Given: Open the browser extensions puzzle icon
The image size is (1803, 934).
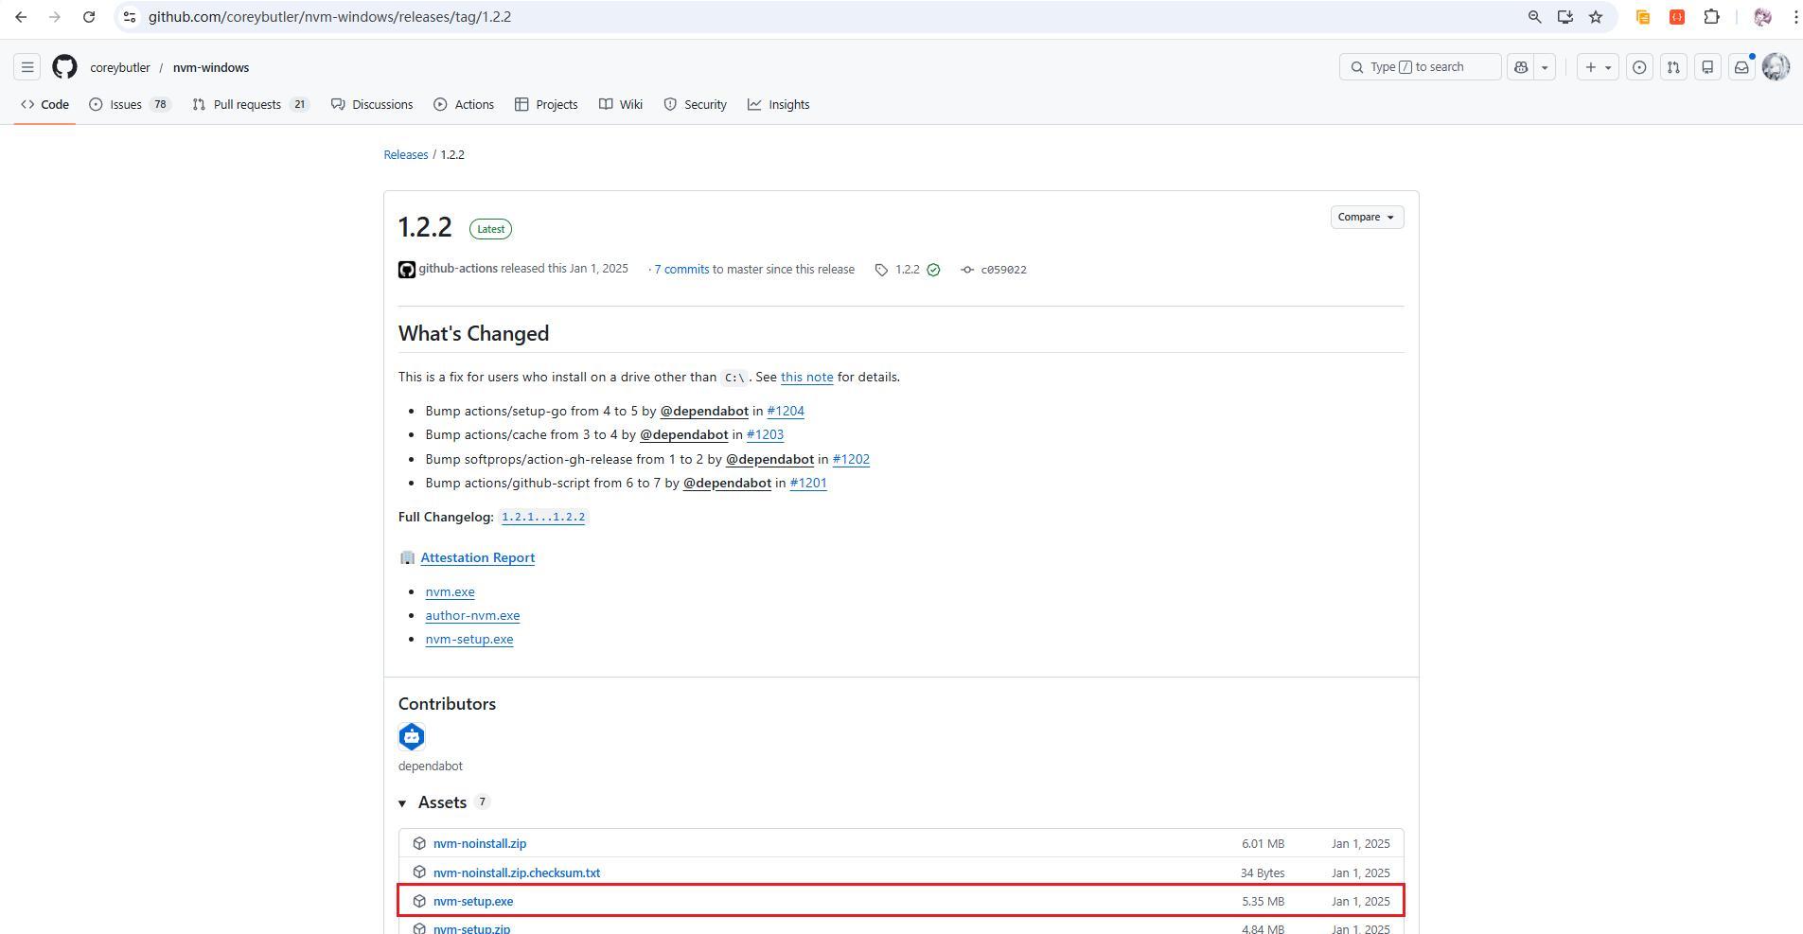Looking at the screenshot, I should click(x=1711, y=17).
